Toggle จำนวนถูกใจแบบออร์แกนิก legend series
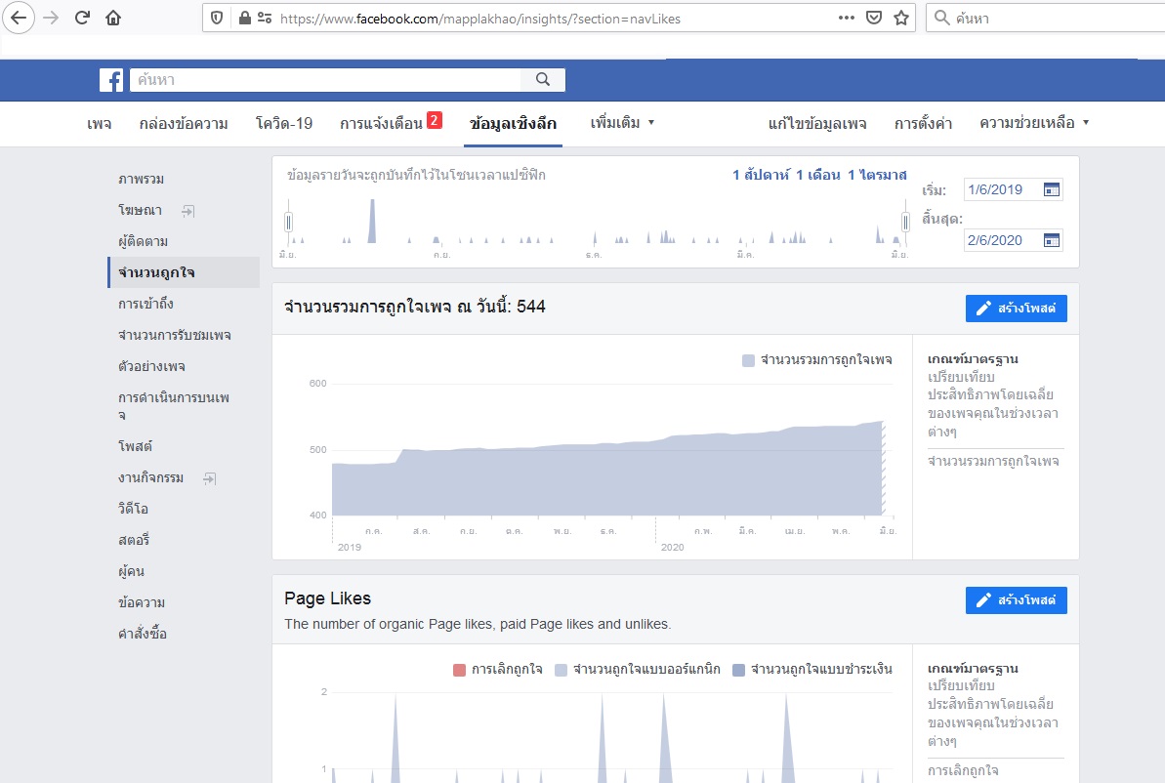Viewport: 1165px width, 783px height. pyautogui.click(x=638, y=670)
